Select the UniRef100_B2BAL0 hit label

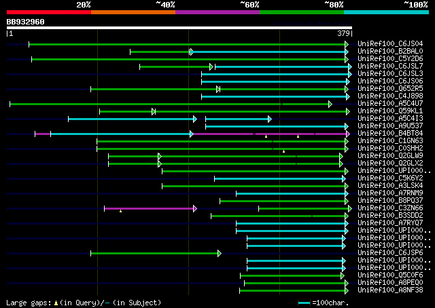pyautogui.click(x=390, y=52)
